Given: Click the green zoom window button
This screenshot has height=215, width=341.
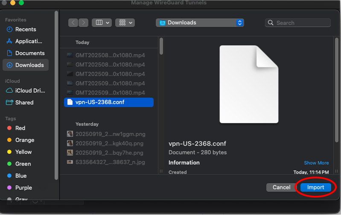Looking at the screenshot, I should tap(21, 3).
